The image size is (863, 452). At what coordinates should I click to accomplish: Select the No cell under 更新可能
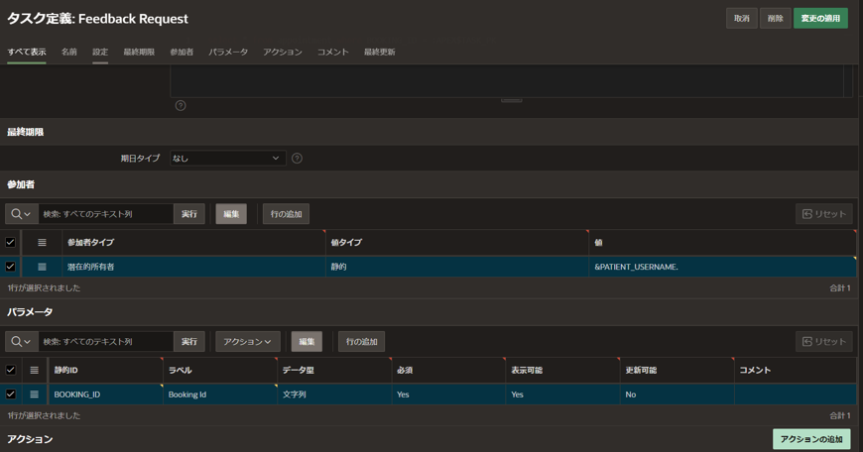tap(677, 395)
